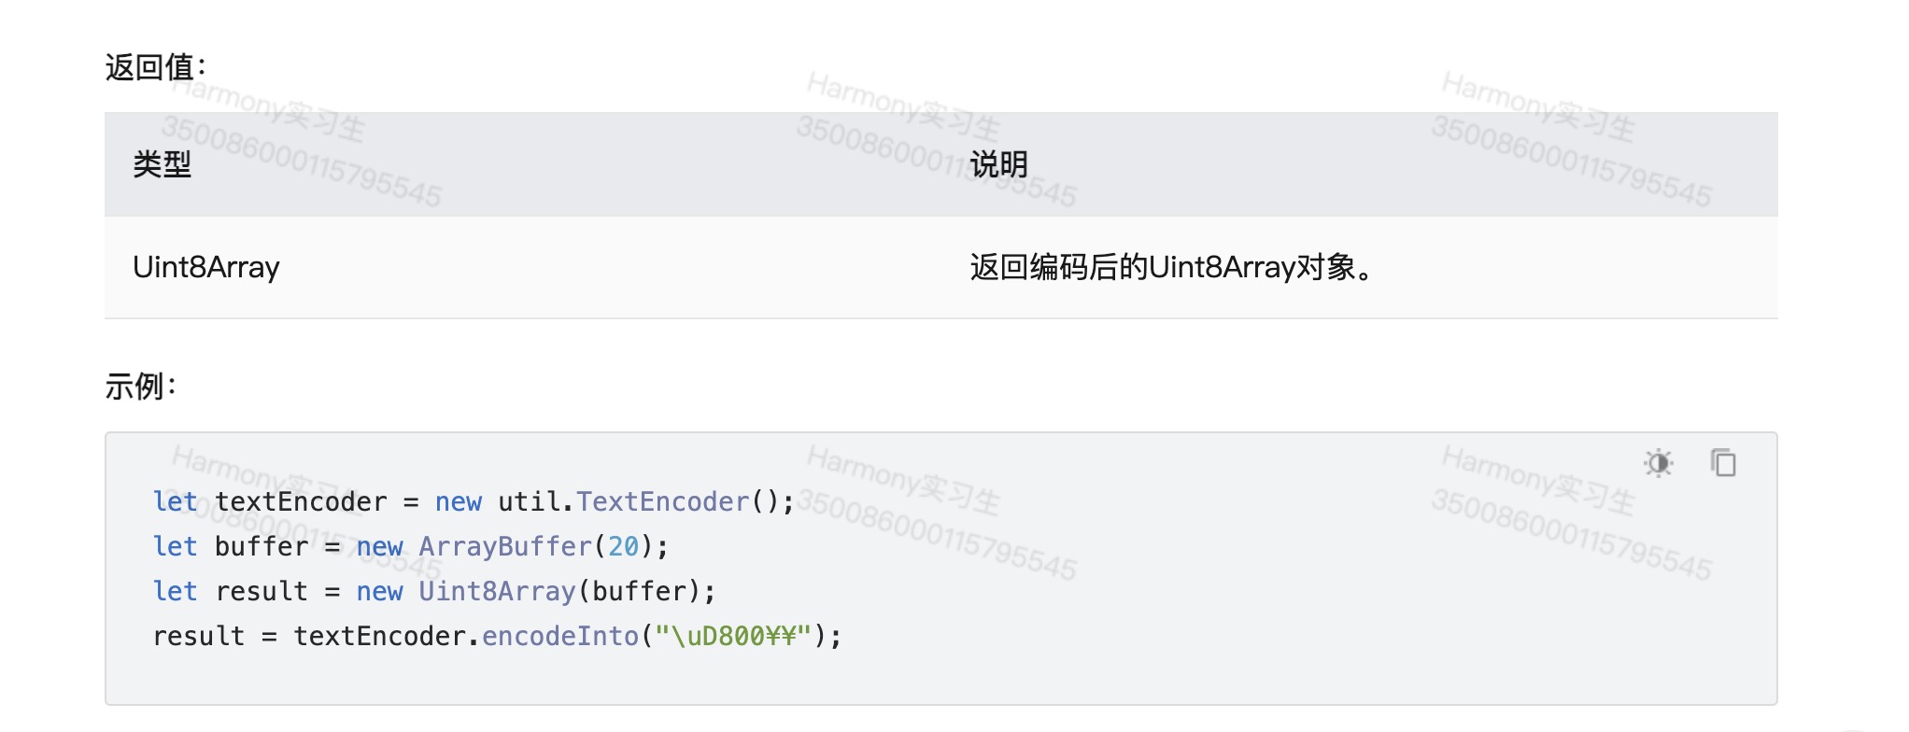Click the new keyword on first code line
Screen dimensions: 1909x732
pos(459,501)
